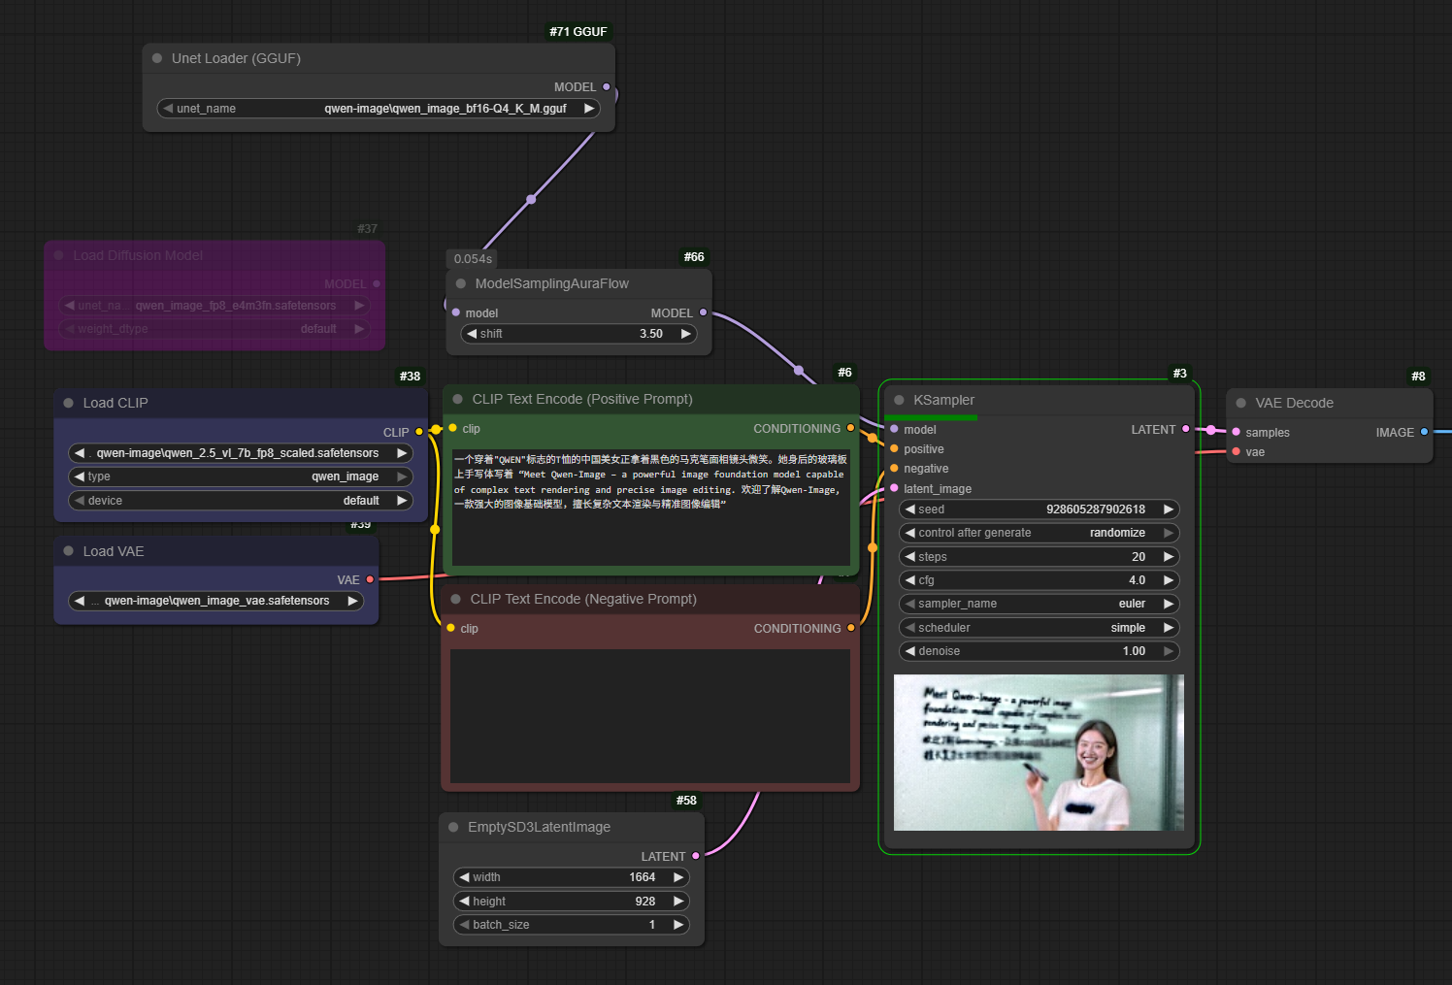Click next arrow on CLIP type field
1452x985 pixels.
(x=402, y=476)
